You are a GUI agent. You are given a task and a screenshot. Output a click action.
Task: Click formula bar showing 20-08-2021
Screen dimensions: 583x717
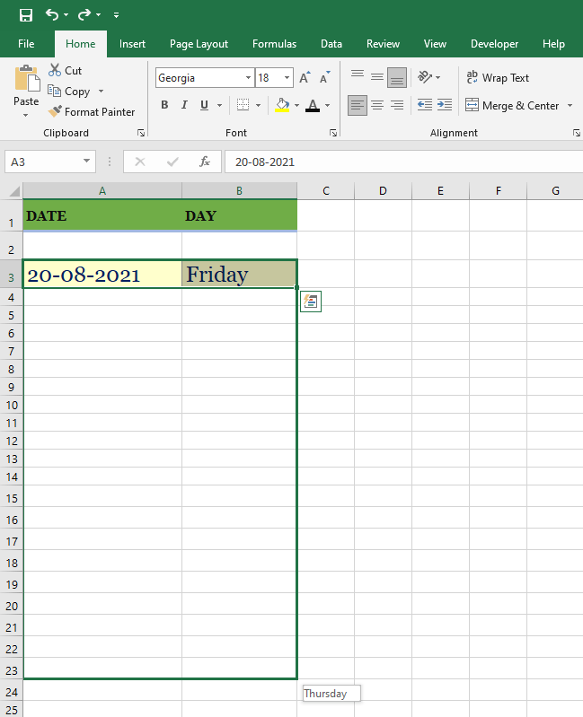[x=403, y=162]
